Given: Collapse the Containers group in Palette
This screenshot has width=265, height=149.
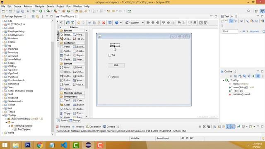Looking at the screenshot, I should (72, 43).
